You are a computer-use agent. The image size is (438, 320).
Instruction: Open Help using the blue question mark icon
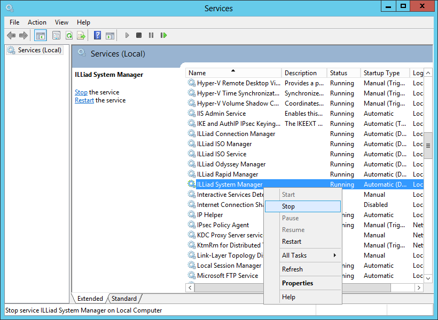[97, 35]
